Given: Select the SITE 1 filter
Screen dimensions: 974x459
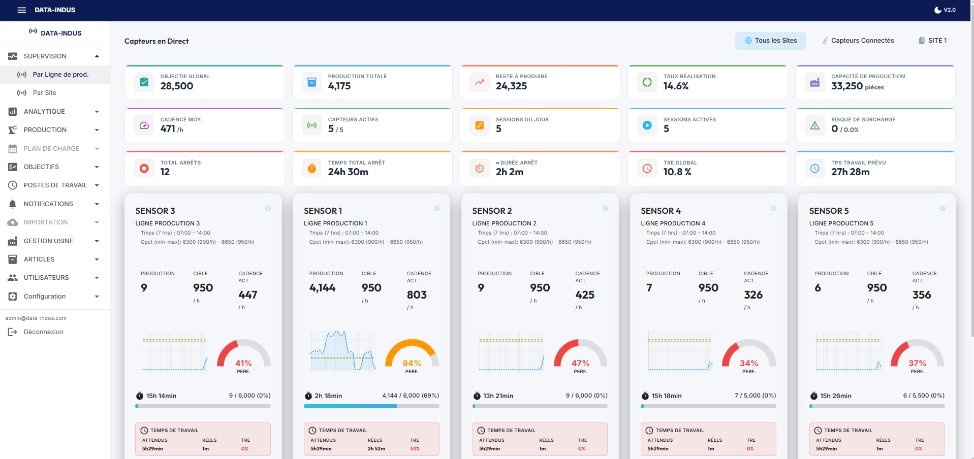Looking at the screenshot, I should click(x=932, y=41).
